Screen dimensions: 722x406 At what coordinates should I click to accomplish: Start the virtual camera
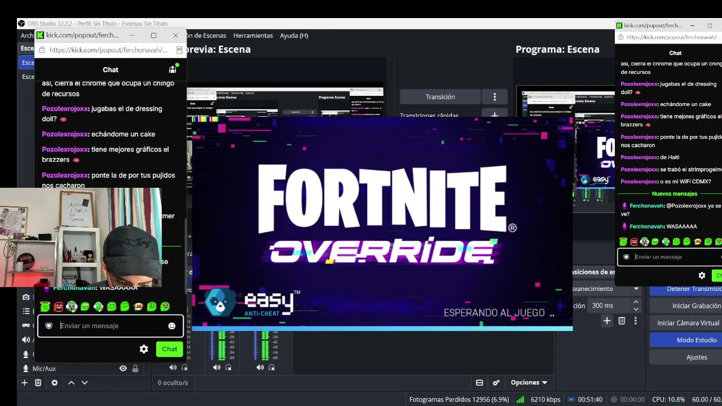pyautogui.click(x=686, y=323)
